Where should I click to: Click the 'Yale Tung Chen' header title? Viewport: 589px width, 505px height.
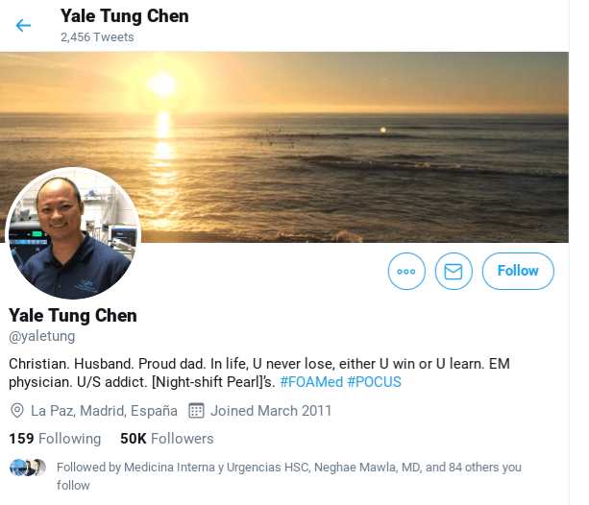click(124, 16)
